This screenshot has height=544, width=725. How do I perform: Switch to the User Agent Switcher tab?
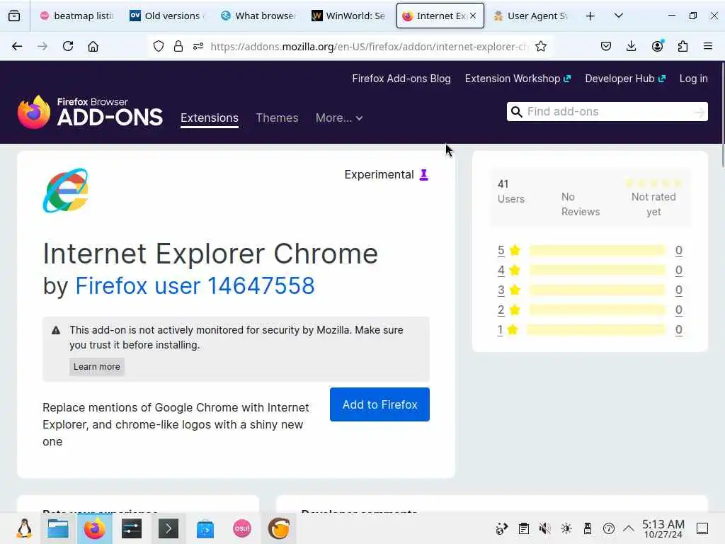(x=530, y=16)
